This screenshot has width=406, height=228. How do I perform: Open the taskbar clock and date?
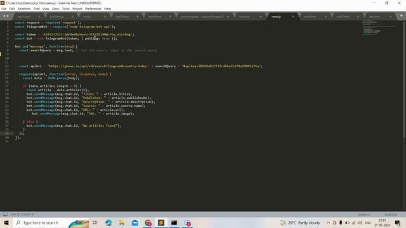[x=382, y=222]
